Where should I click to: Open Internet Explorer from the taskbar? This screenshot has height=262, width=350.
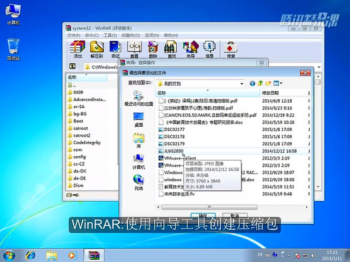31,255
